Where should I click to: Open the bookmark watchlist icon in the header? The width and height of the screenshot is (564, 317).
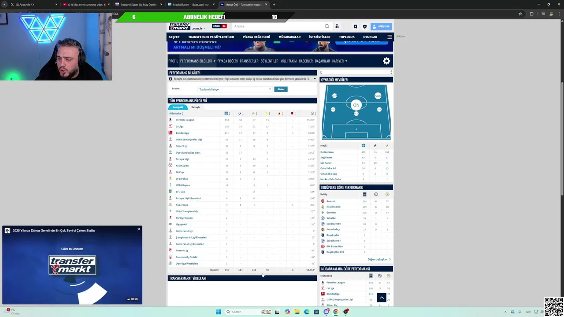pyautogui.click(x=355, y=26)
